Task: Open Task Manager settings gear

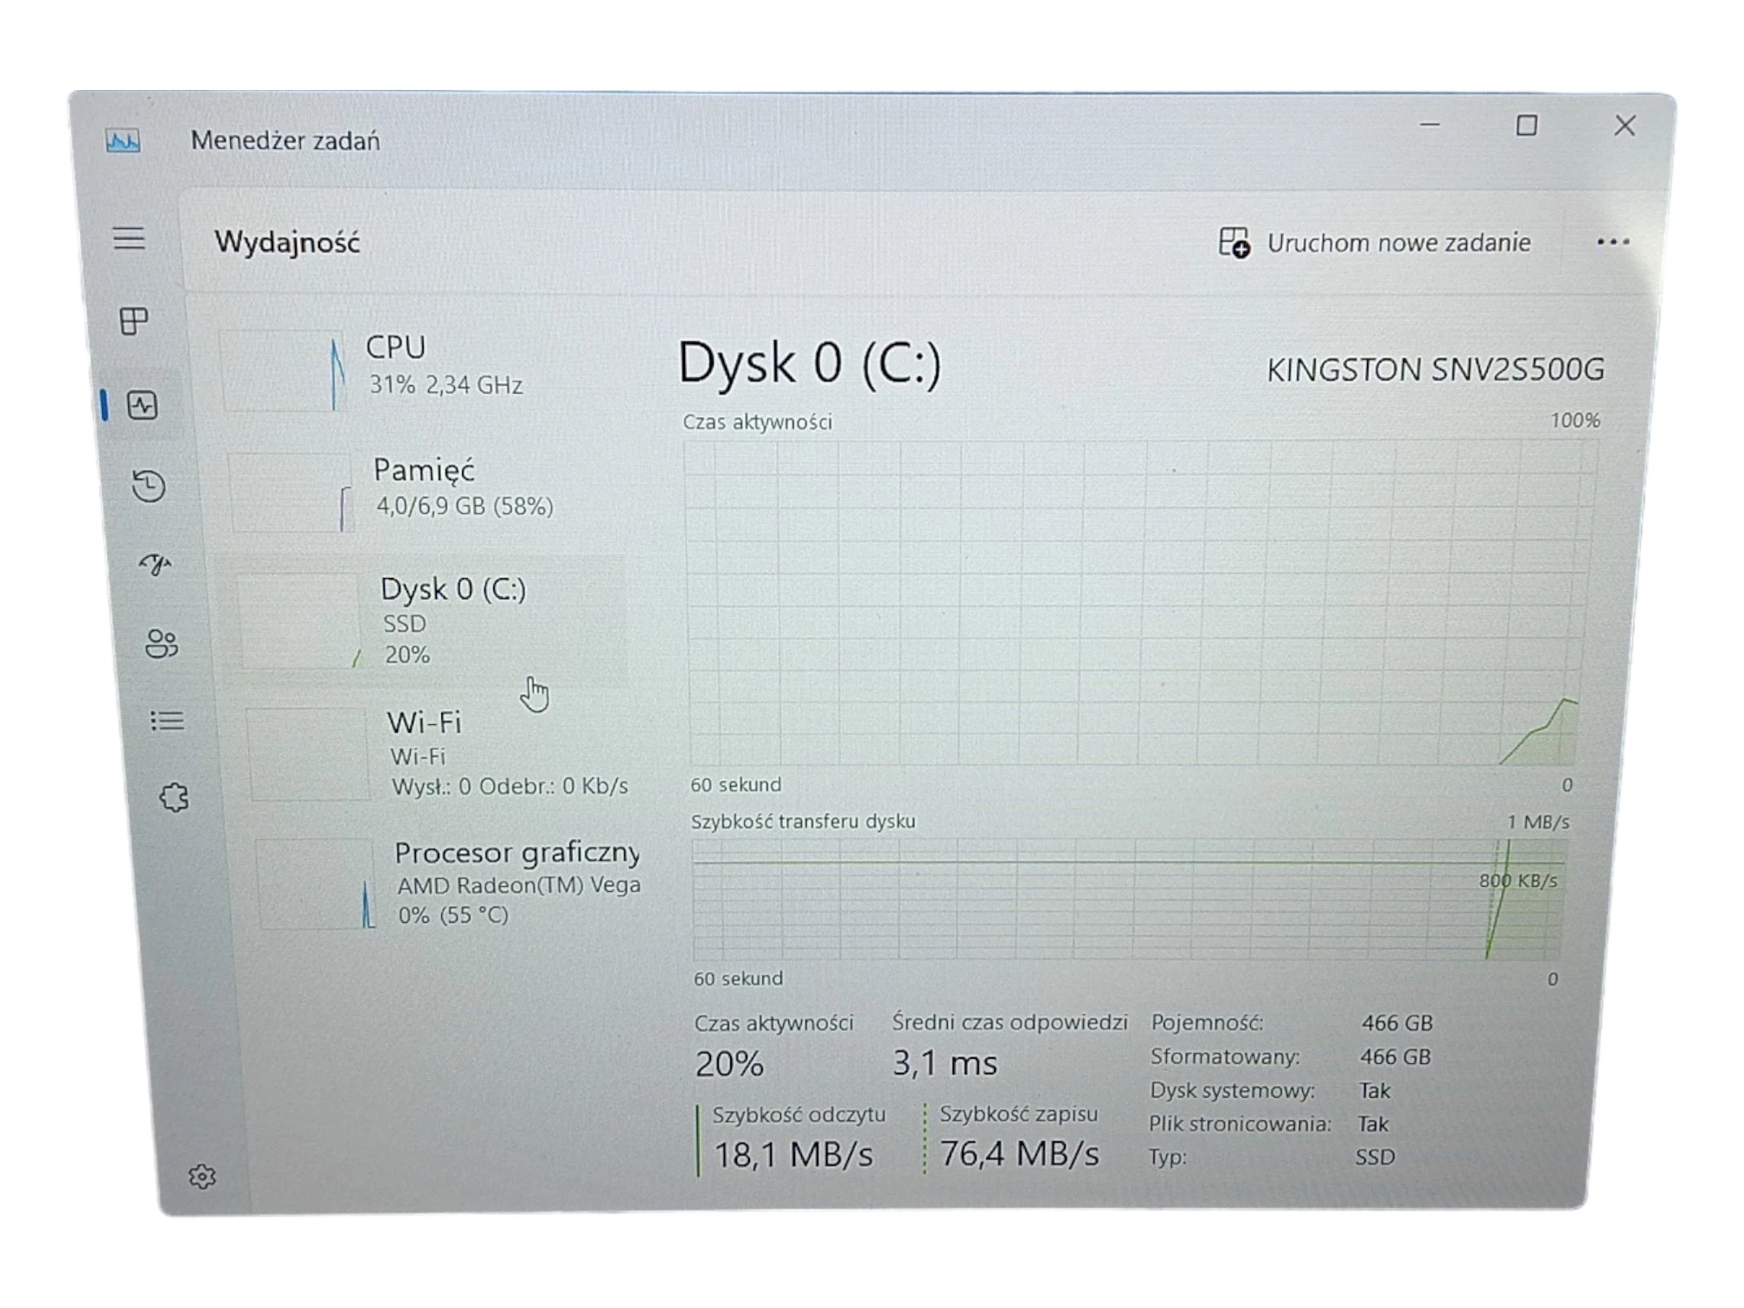Action: pos(202,1177)
